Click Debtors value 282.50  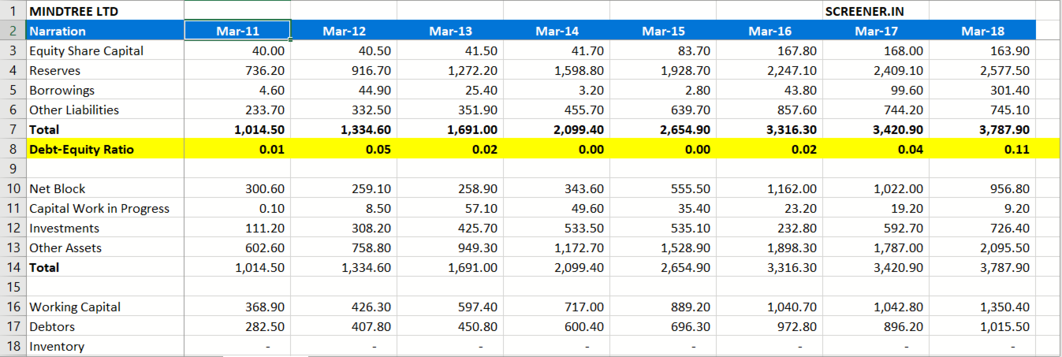coord(265,326)
